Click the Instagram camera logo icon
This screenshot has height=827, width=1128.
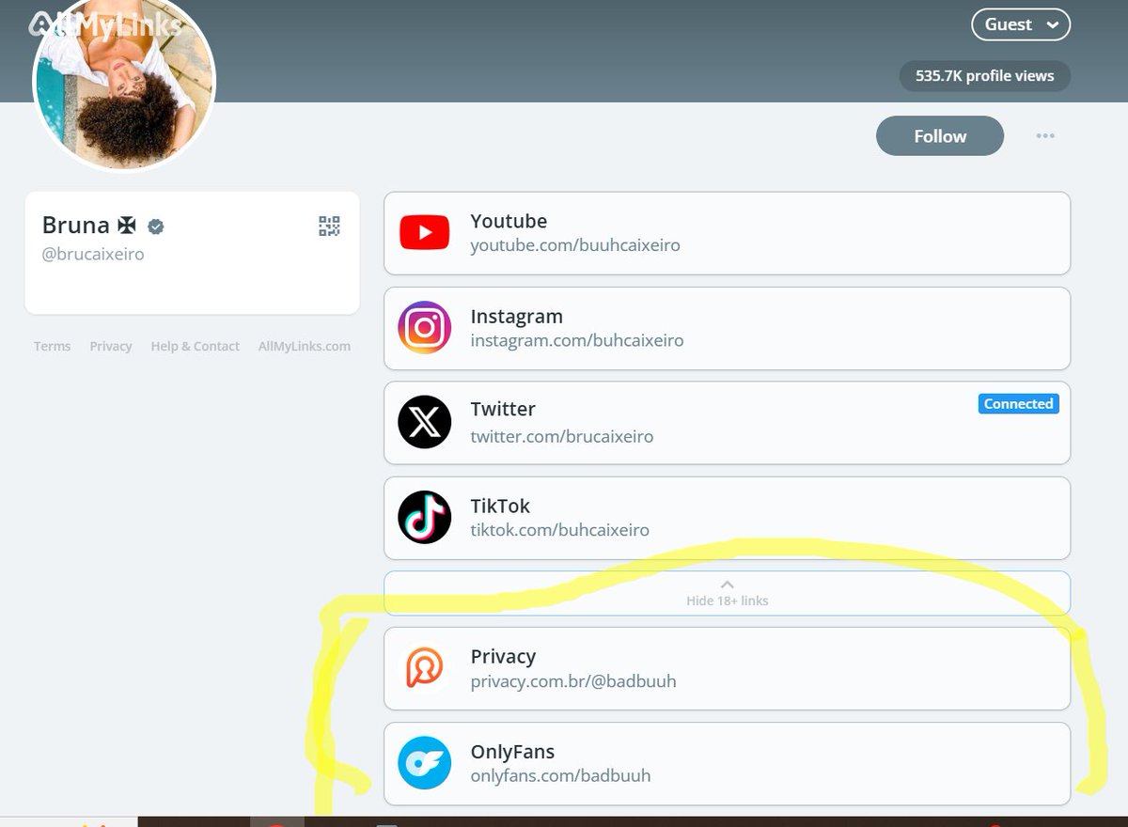(x=424, y=327)
